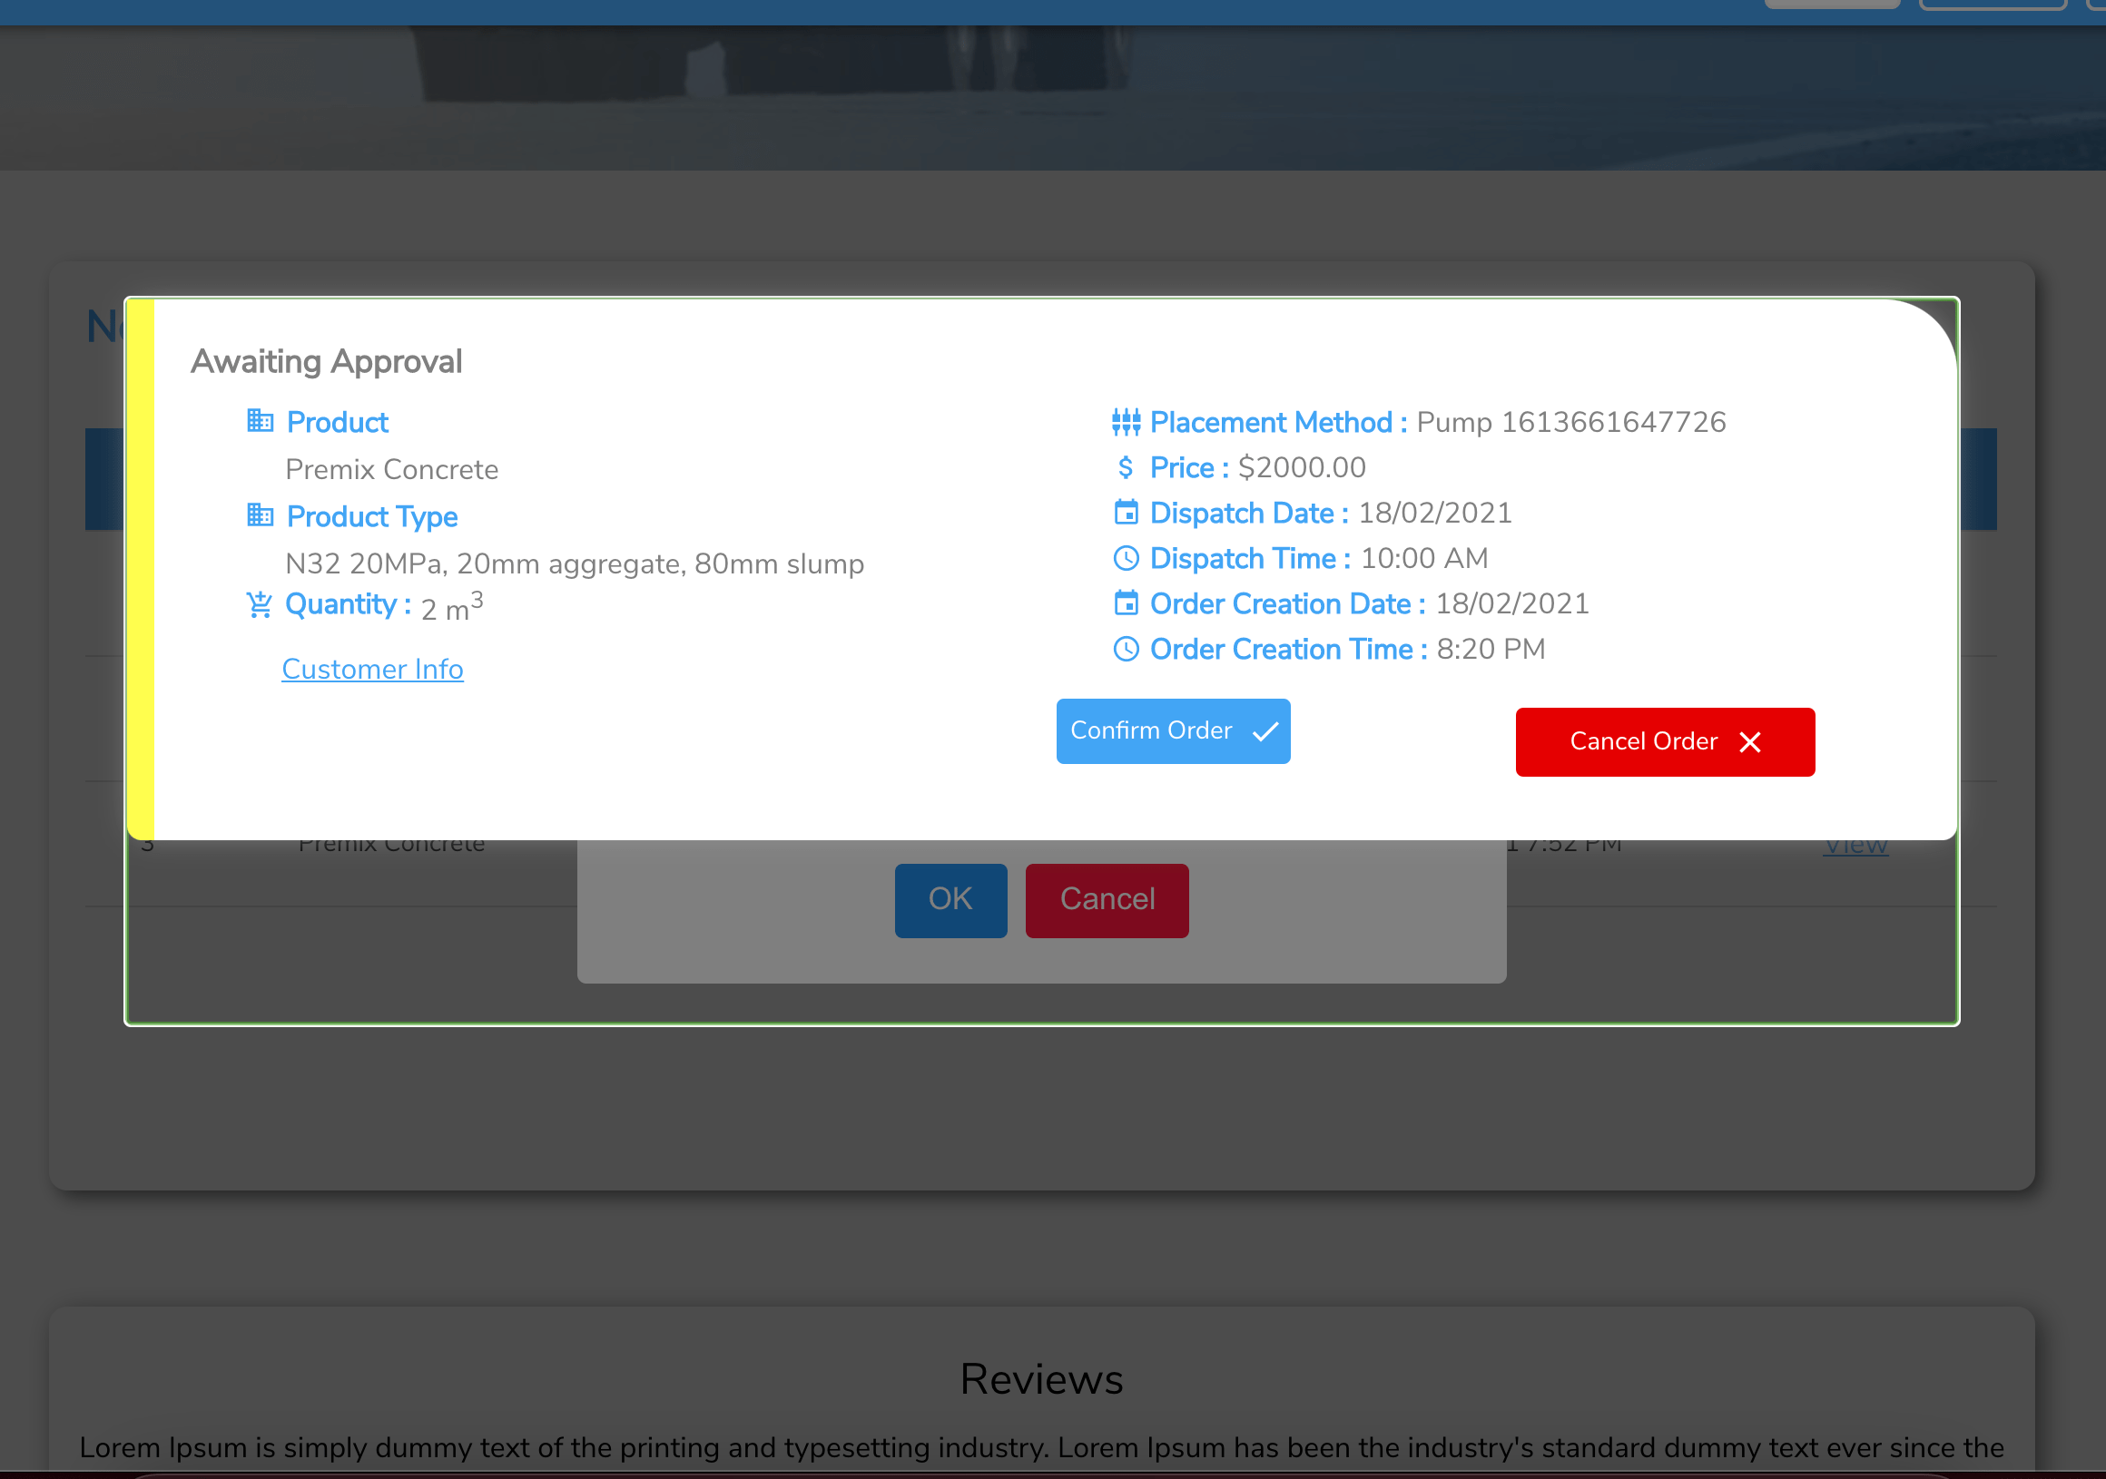Open the Customer Info link
The image size is (2106, 1479).
click(372, 669)
